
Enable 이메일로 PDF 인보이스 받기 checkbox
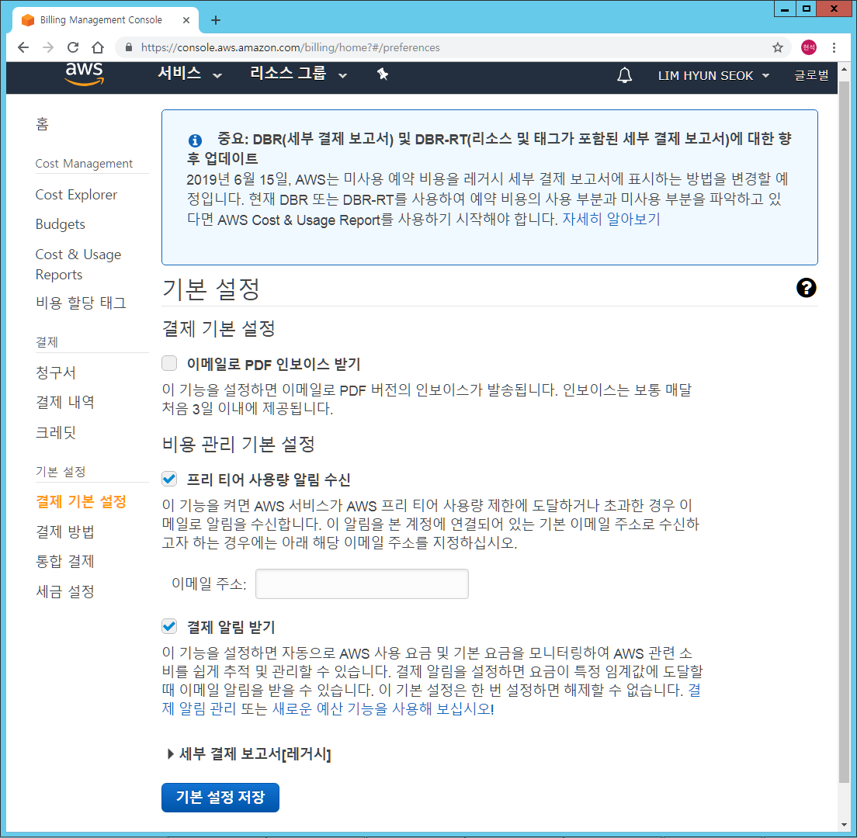pos(169,362)
